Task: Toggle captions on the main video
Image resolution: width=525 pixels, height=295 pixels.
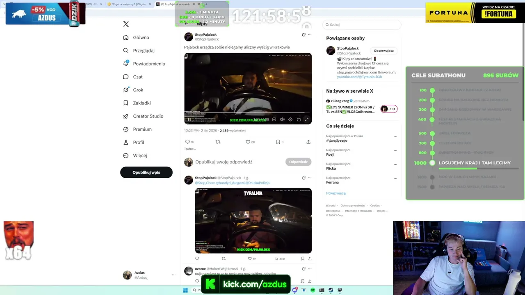Action: [x=274, y=119]
